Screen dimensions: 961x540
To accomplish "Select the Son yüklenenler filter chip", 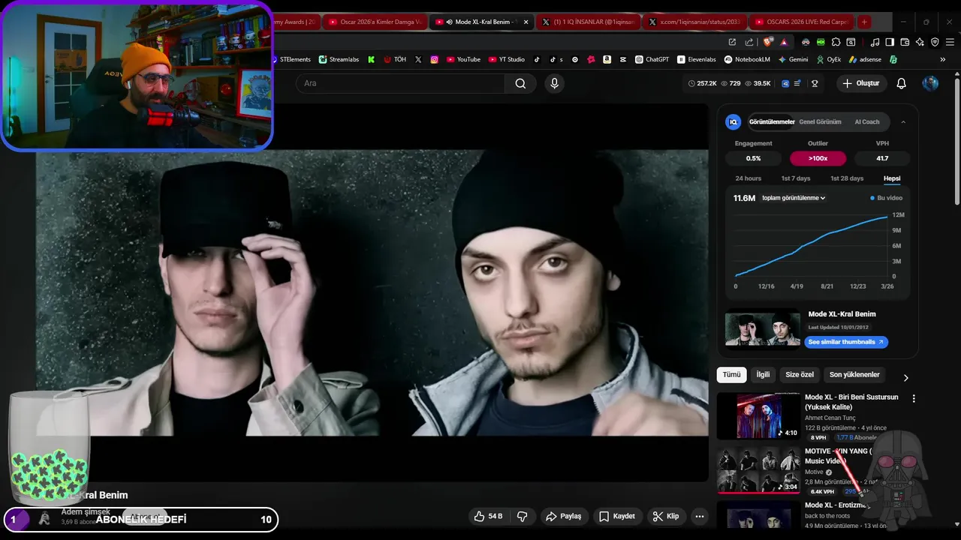I will click(854, 374).
